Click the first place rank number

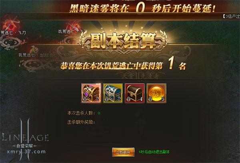[x=172, y=63]
